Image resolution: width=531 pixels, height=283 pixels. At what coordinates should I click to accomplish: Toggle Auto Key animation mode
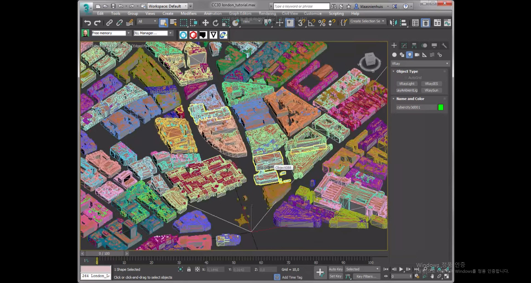tap(335, 269)
